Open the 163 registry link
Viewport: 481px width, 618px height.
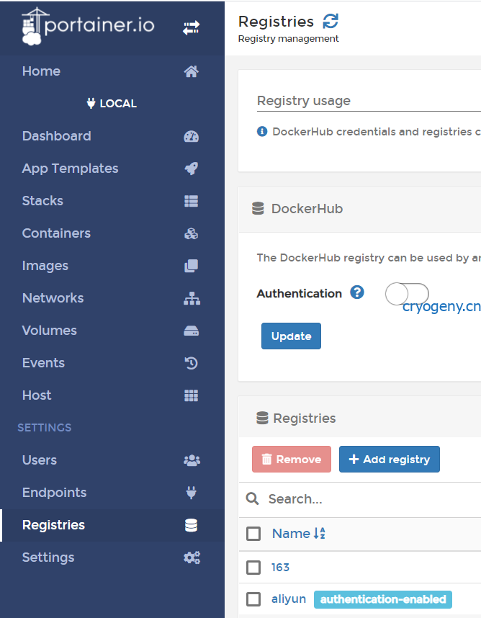[281, 568]
